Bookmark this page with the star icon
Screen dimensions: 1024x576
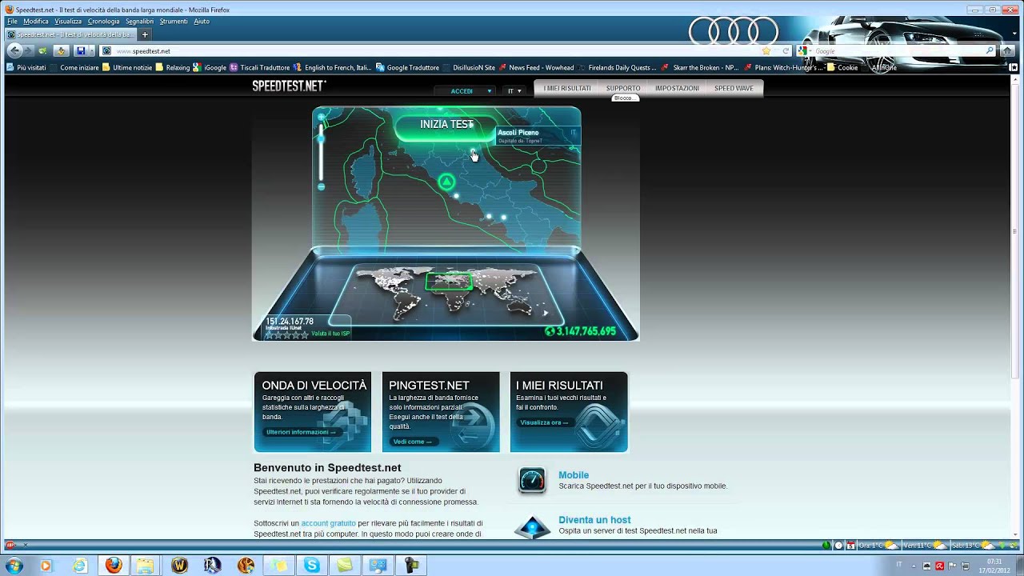coord(766,50)
